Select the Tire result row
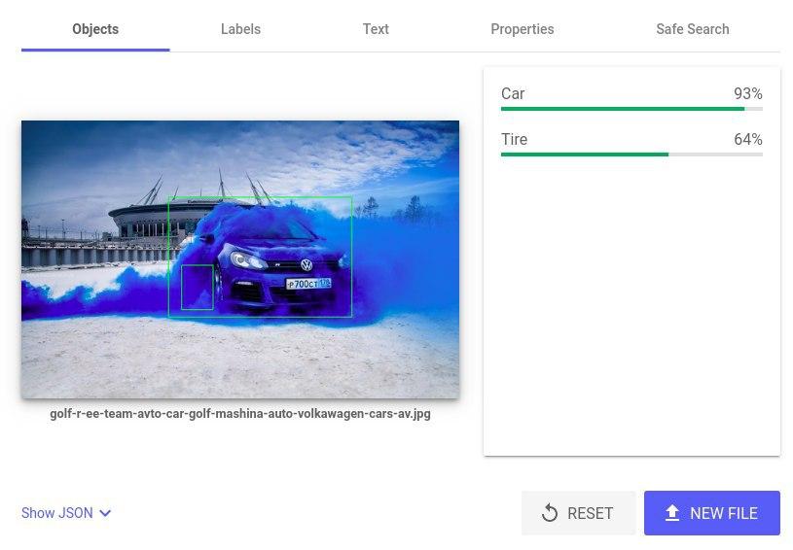793x550 pixels. [x=631, y=144]
